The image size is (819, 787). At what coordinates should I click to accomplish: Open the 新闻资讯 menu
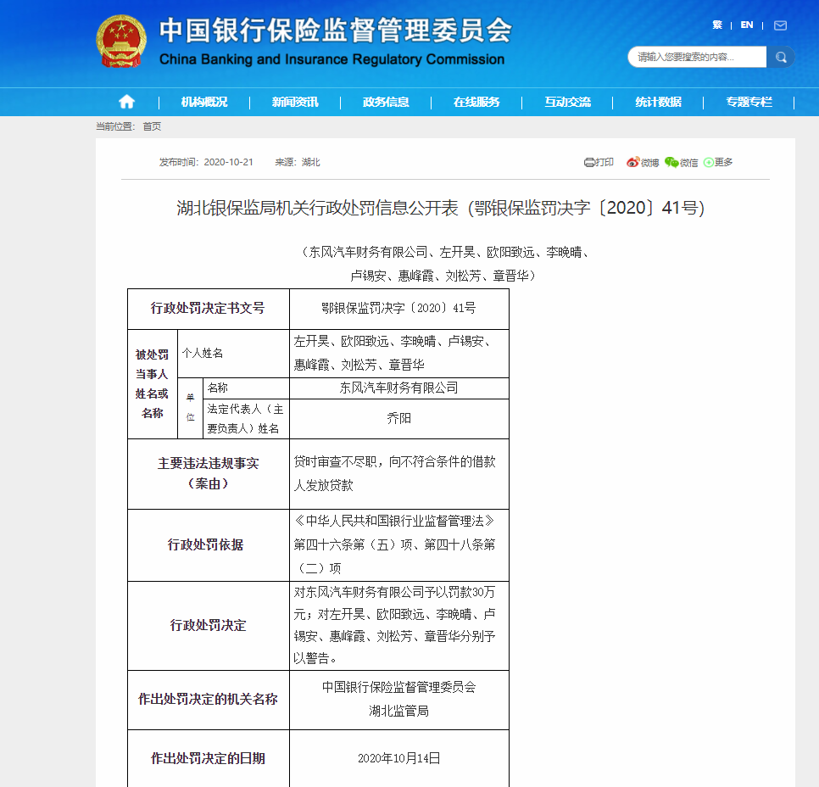coord(295,102)
